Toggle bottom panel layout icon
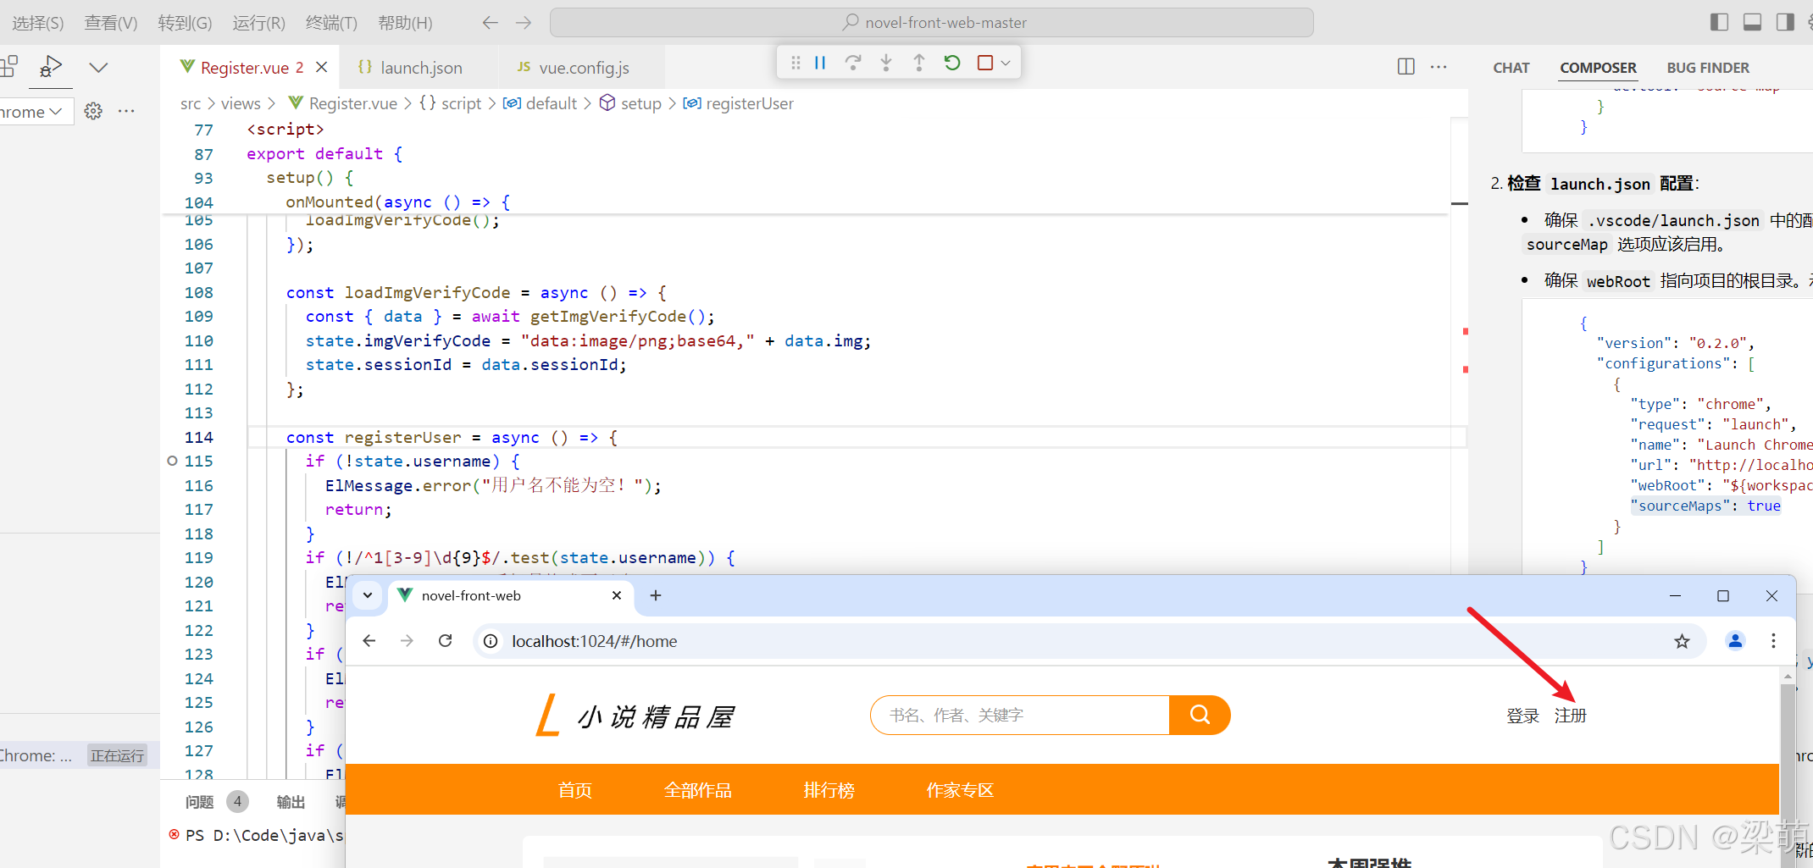Image resolution: width=1813 pixels, height=868 pixels. (x=1752, y=23)
